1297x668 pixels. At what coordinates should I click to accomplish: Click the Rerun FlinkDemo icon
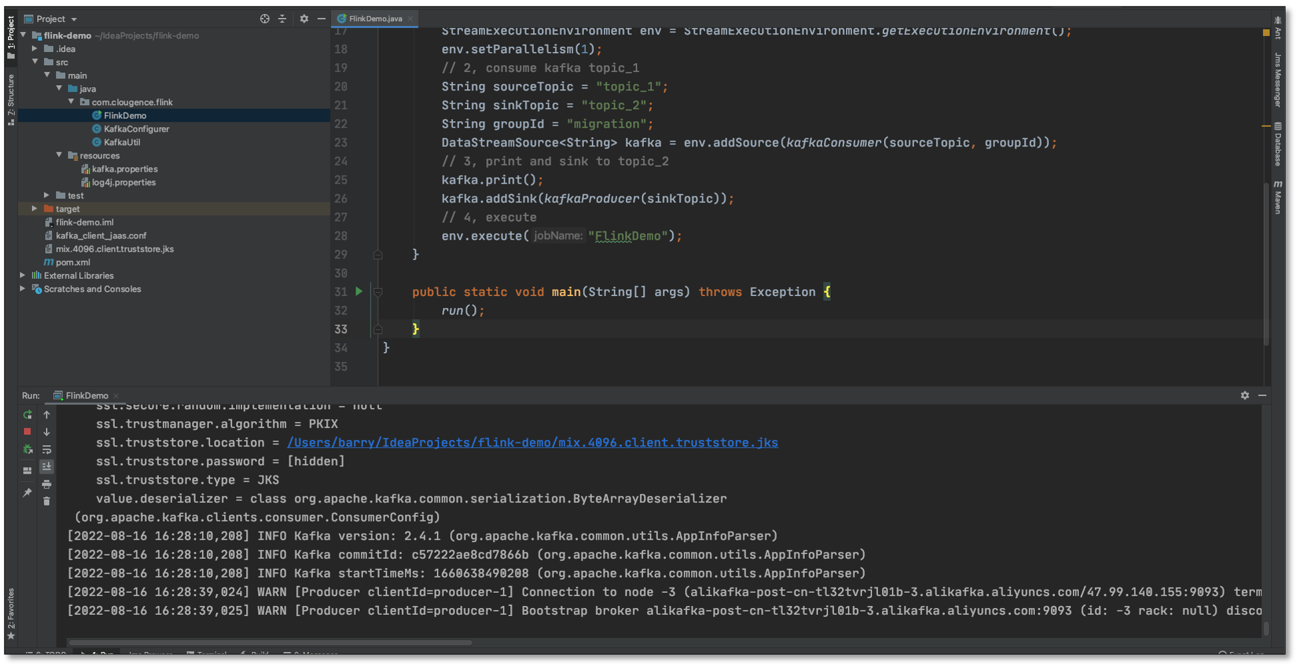click(x=27, y=415)
